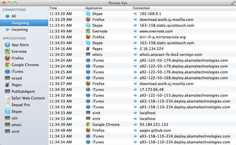This screenshot has width=236, height=145.
Task: Select a92-122-50-153.deploy.akamaitechnologies.com connection
Action: pyautogui.click(x=184, y=95)
